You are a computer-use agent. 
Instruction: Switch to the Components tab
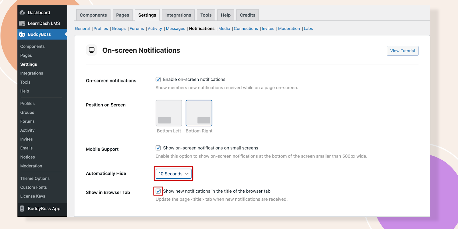[x=93, y=15]
